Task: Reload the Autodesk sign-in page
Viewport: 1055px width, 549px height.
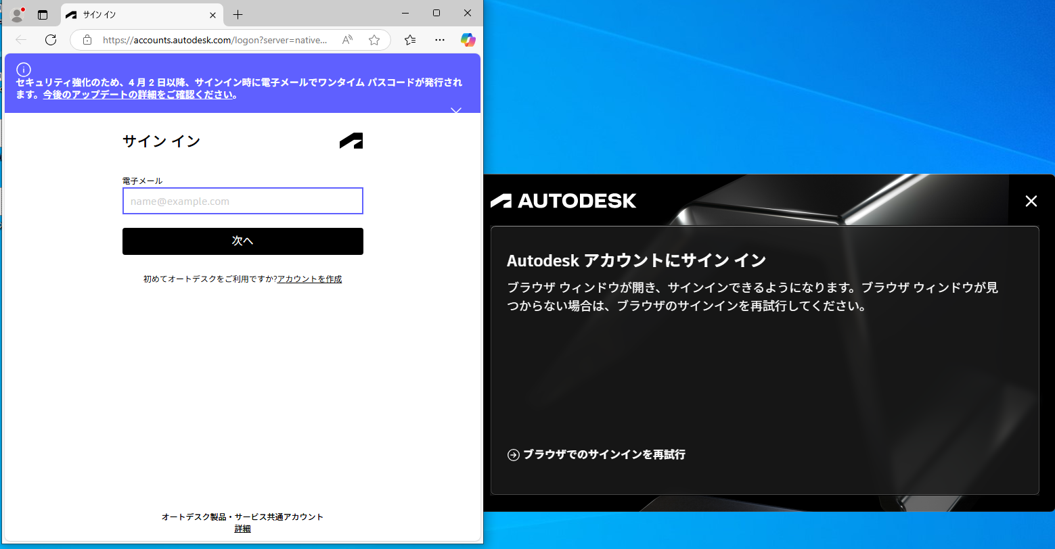Action: click(50, 40)
